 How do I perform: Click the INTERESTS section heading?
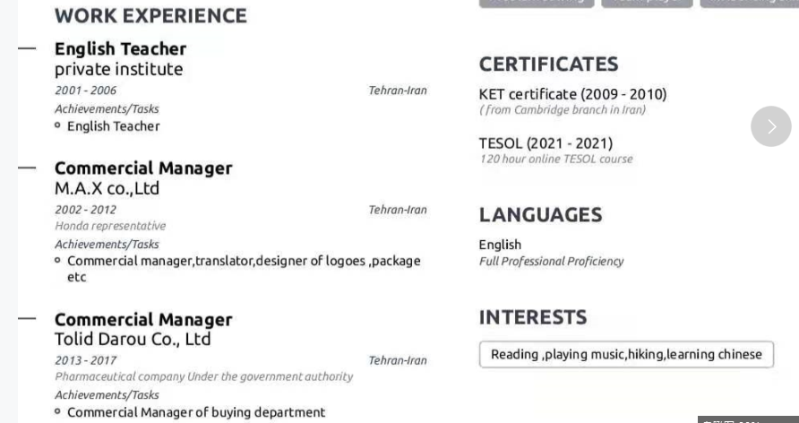(533, 317)
